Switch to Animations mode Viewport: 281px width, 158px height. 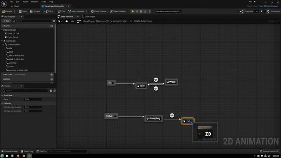tap(273, 11)
